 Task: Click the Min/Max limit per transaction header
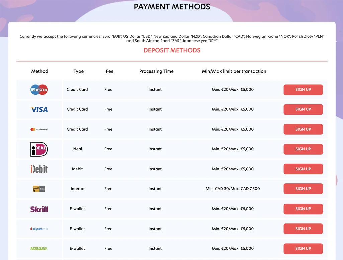pyautogui.click(x=234, y=71)
